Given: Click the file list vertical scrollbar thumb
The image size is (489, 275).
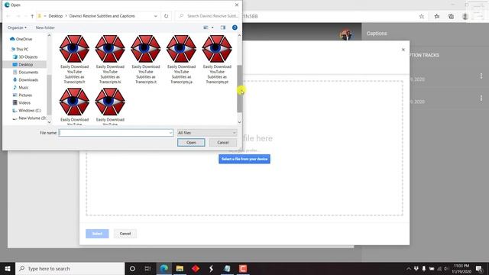Looking at the screenshot, I should [x=239, y=89].
